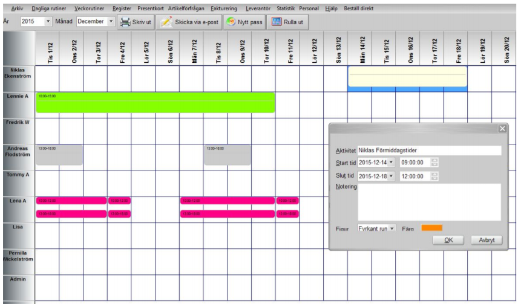Click the Rulla ut calendar icon
Screen dimensions: 521x304
[276, 22]
